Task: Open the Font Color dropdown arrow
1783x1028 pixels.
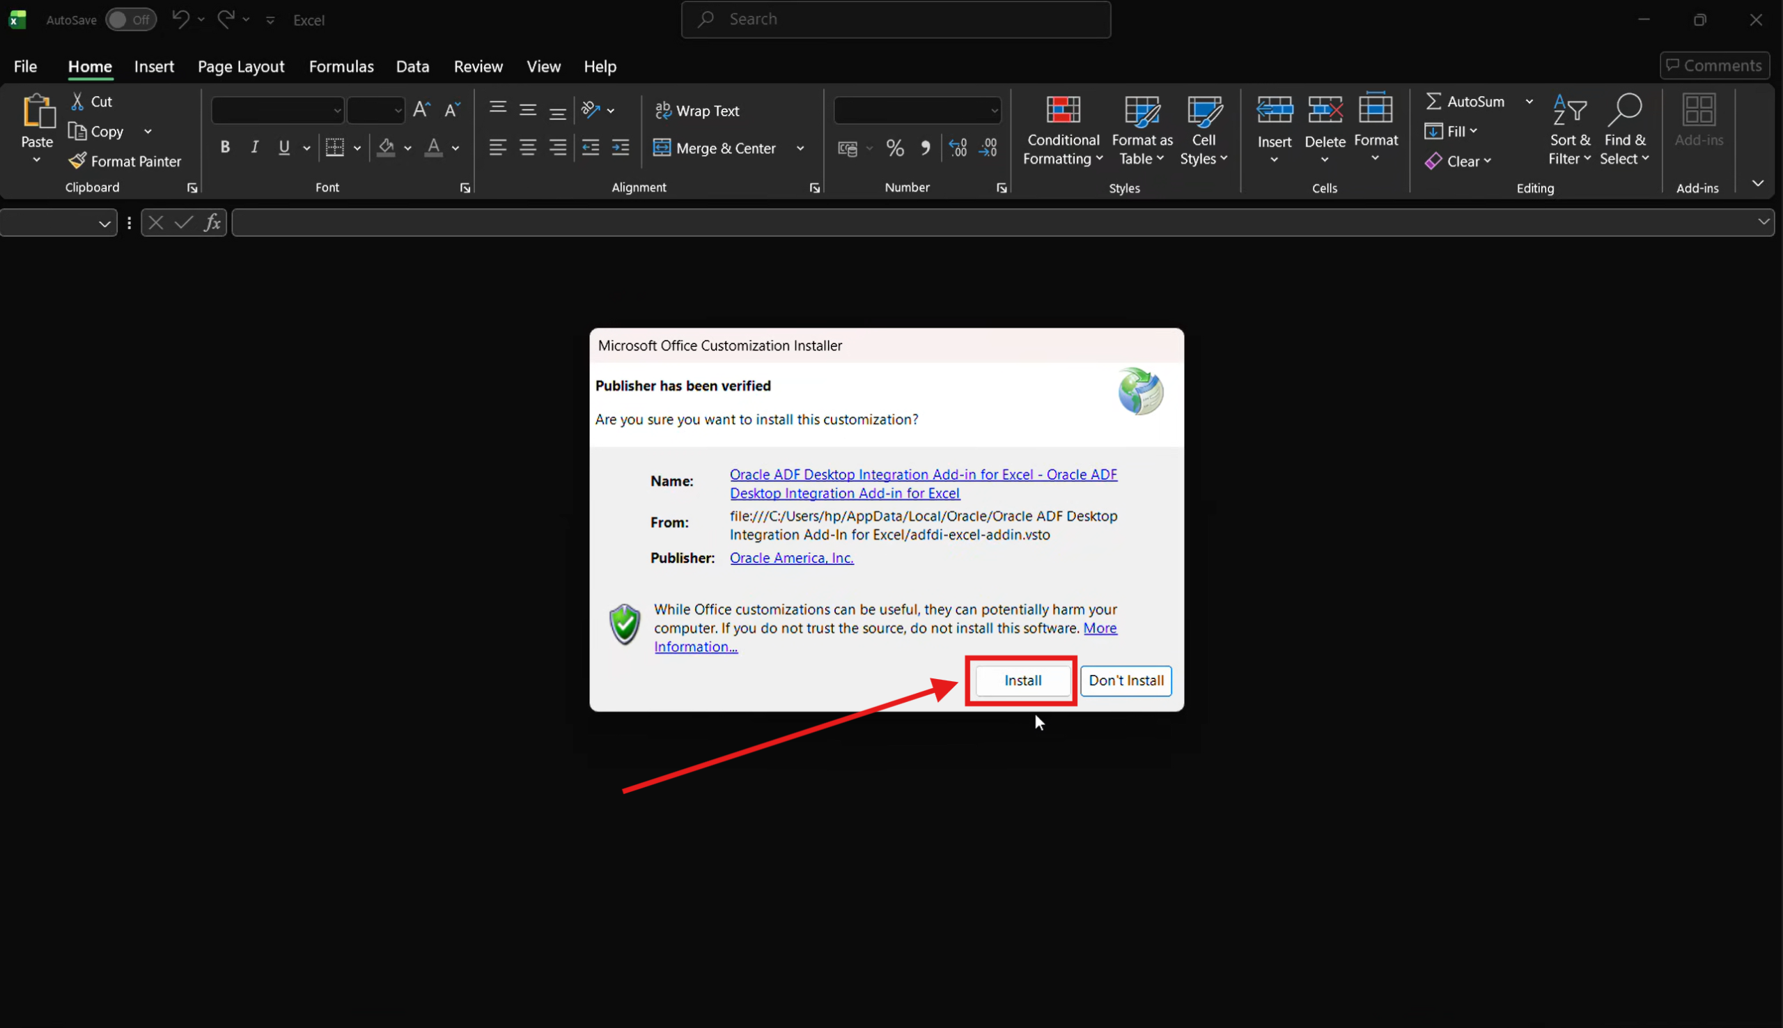Action: (x=456, y=148)
